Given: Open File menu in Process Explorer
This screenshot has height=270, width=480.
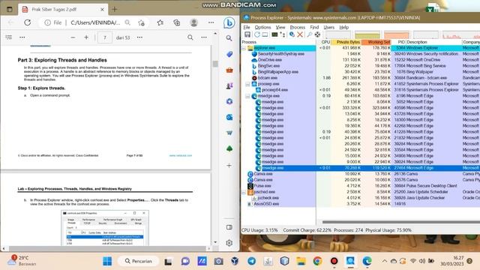Looking at the screenshot, I should click(x=247, y=27).
